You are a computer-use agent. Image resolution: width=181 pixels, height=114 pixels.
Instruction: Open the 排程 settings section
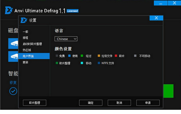click(x=25, y=38)
